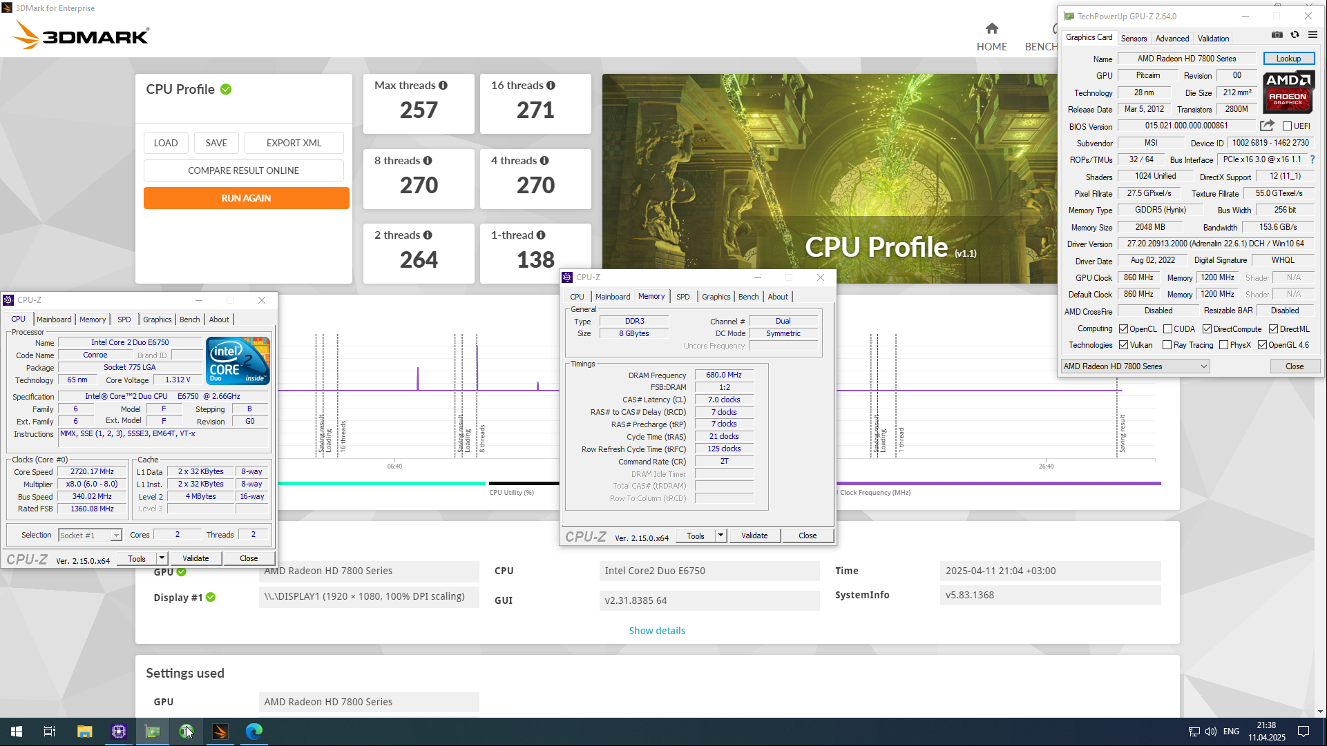The image size is (1327, 746).
Task: Open 3DMark from the taskbar
Action: coord(220,732)
